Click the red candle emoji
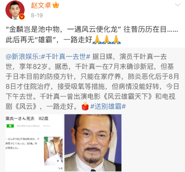This screenshot has width=185, height=172. pos(85,106)
